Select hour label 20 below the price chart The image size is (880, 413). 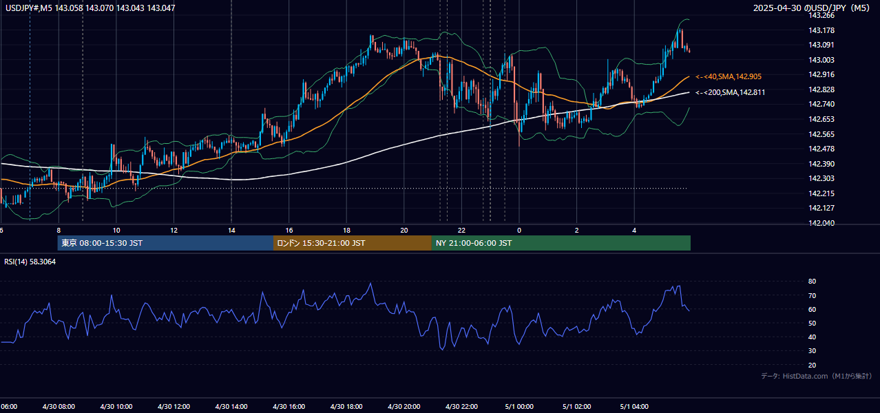[404, 230]
